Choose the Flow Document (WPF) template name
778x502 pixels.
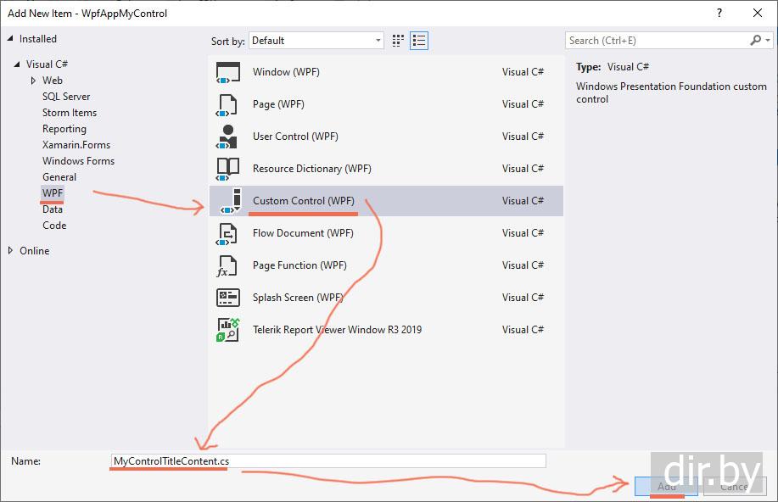tap(303, 233)
